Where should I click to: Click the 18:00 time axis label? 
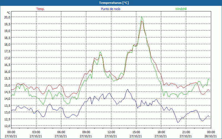(x=161, y=132)
